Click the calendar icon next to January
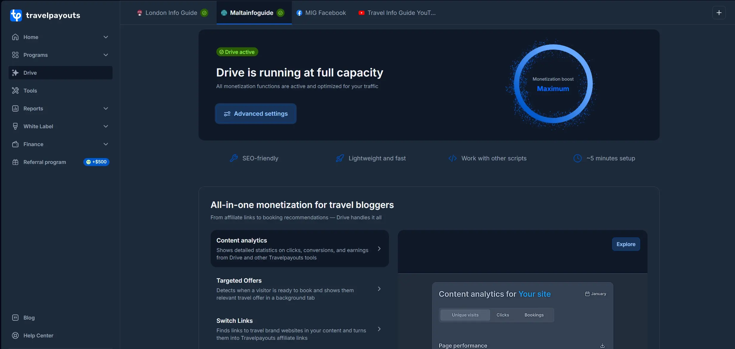 pyautogui.click(x=587, y=294)
